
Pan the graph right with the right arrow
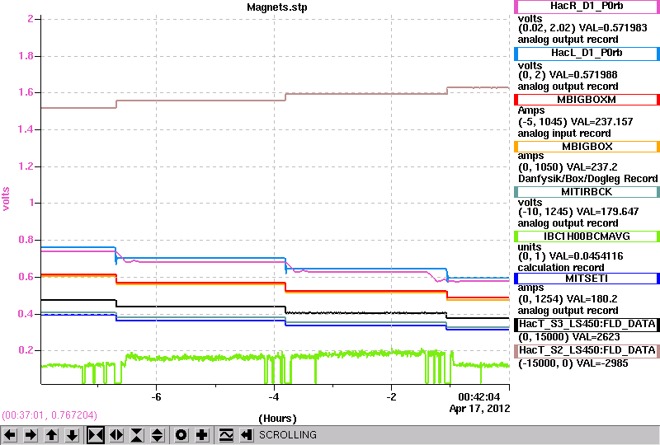[31, 435]
